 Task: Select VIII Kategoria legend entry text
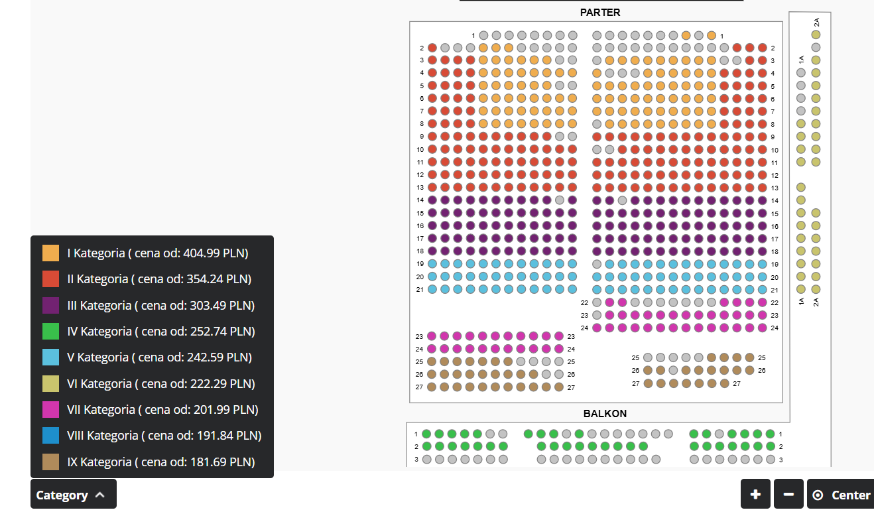pyautogui.click(x=164, y=436)
